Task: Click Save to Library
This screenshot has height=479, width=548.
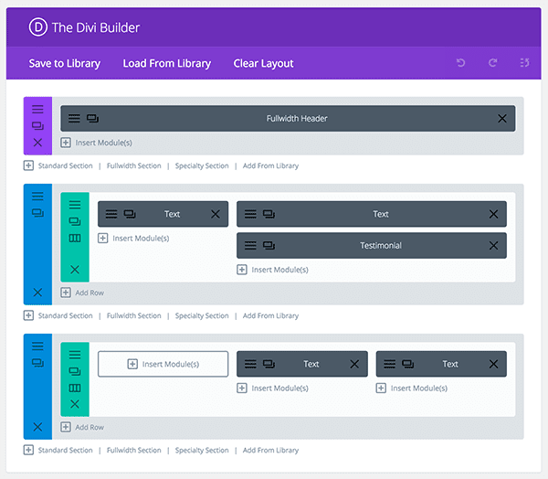Action: coord(65,63)
